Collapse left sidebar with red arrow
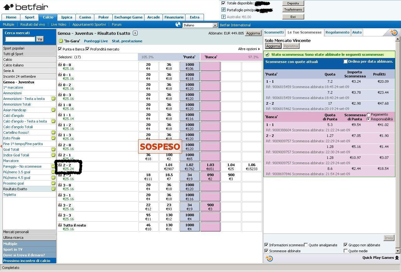401x272 pixels. 1,146
